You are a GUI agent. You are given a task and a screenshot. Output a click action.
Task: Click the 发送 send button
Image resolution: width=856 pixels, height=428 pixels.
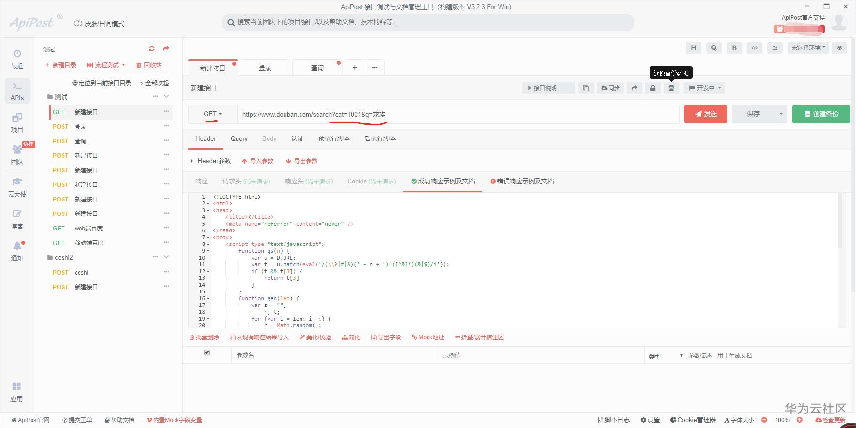click(705, 114)
